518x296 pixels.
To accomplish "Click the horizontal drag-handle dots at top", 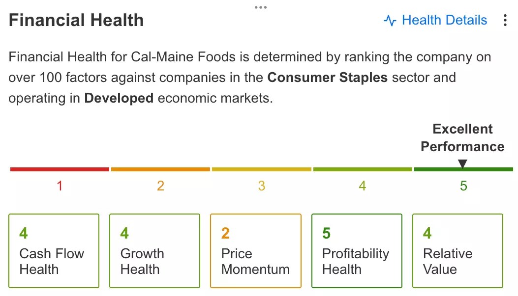I will [261, 7].
